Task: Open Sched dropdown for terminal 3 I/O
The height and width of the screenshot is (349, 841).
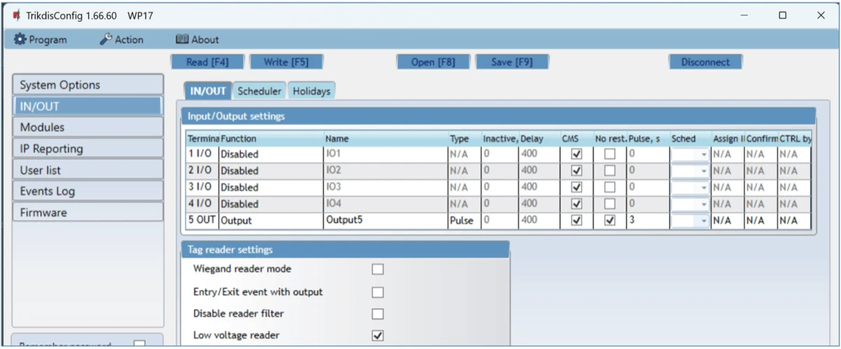Action: tap(704, 187)
